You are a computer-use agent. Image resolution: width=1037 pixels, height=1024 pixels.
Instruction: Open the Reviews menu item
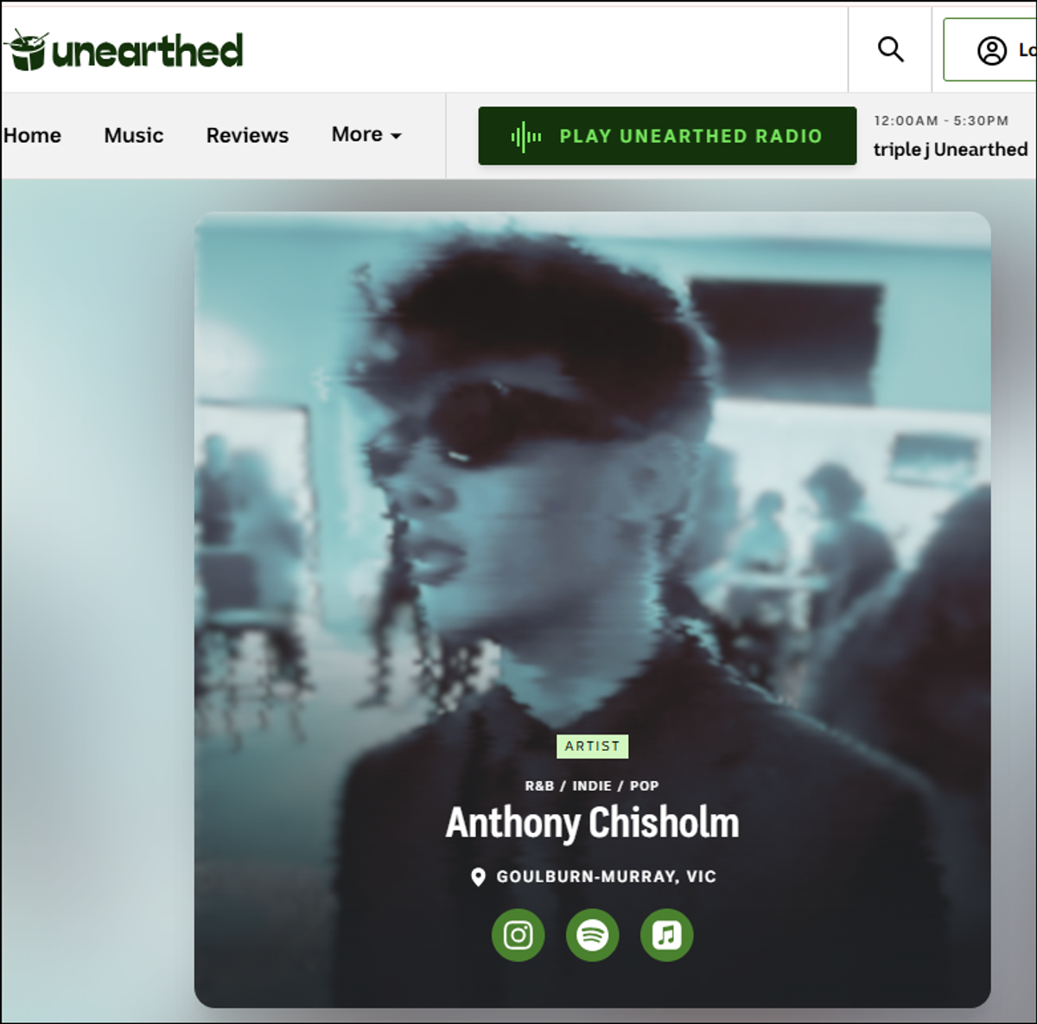(x=247, y=136)
